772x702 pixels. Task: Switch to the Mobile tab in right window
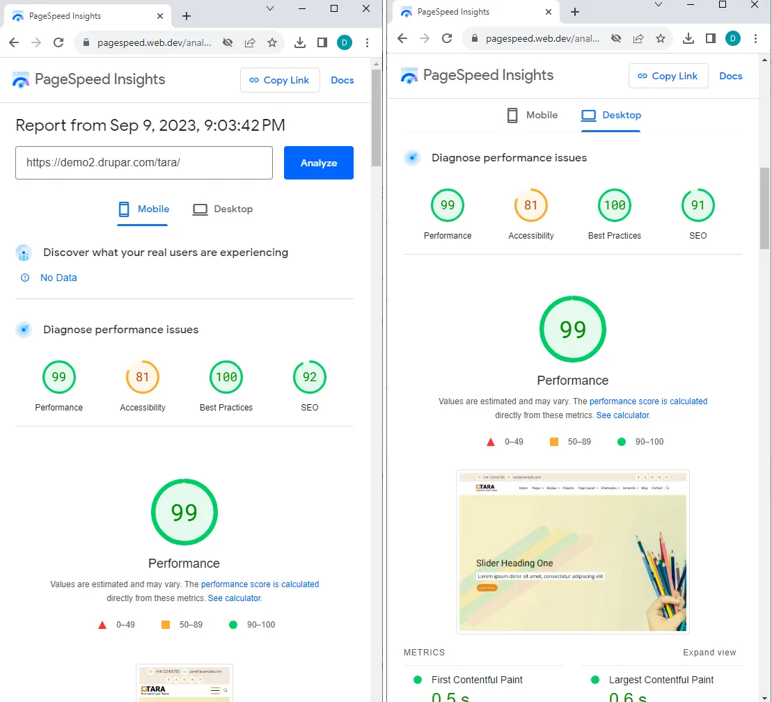coord(533,115)
